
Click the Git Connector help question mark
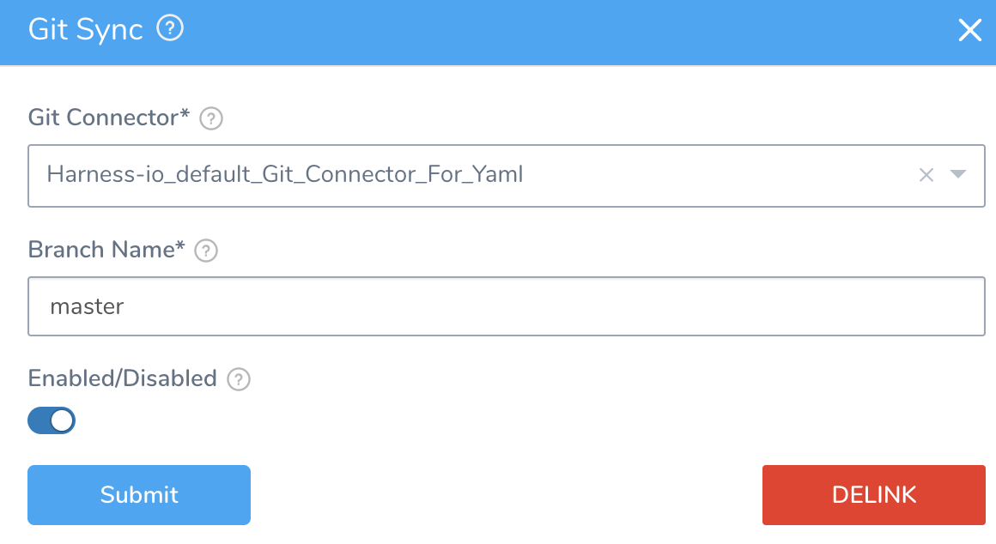point(211,118)
